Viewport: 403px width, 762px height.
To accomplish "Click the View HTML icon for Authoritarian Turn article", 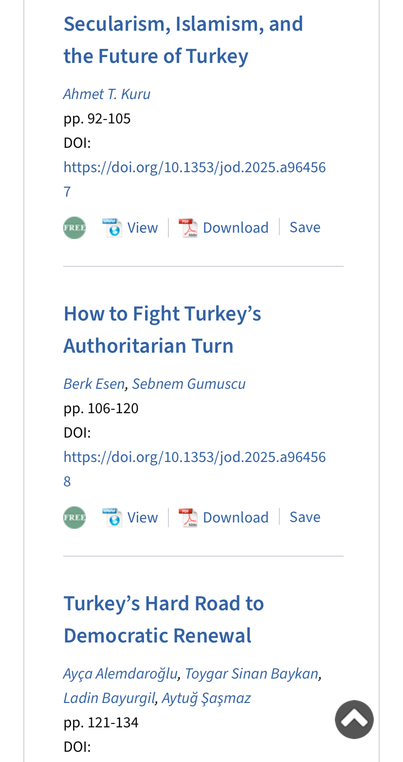I will (x=112, y=518).
